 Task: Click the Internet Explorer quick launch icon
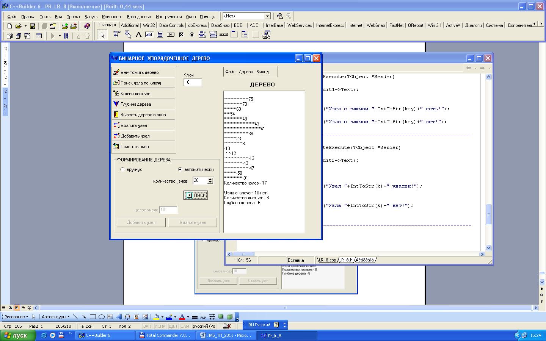(44, 335)
